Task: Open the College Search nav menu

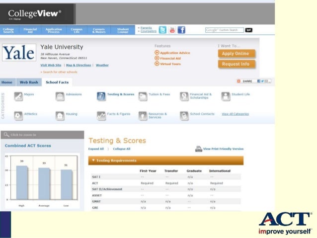Action: pyautogui.click(x=8, y=30)
